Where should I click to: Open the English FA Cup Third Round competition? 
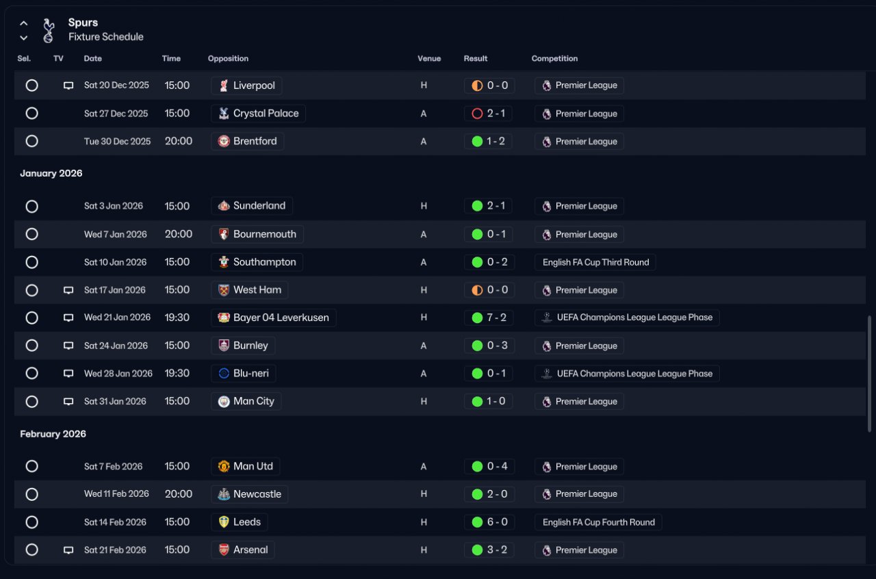point(595,262)
